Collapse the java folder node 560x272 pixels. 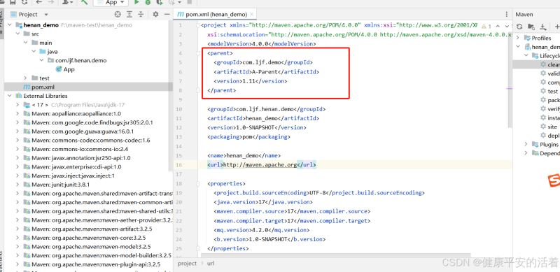[x=34, y=52]
